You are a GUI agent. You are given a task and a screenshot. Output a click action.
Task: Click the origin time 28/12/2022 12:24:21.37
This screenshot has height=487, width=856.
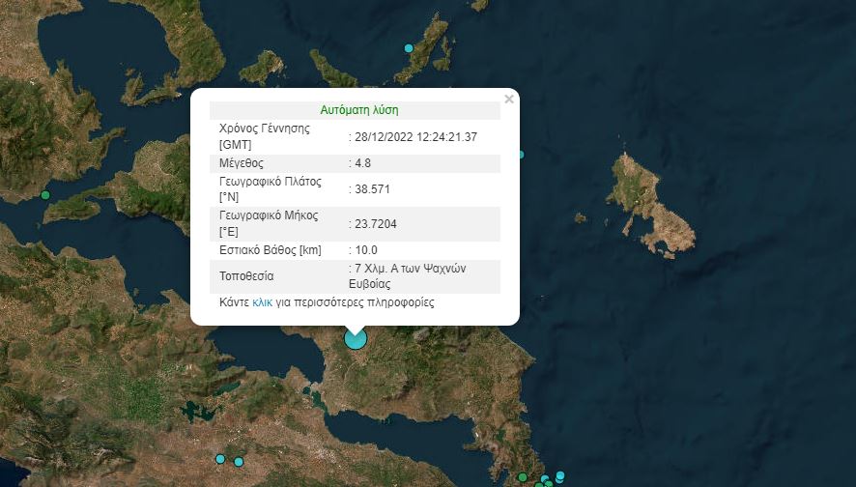(416, 137)
